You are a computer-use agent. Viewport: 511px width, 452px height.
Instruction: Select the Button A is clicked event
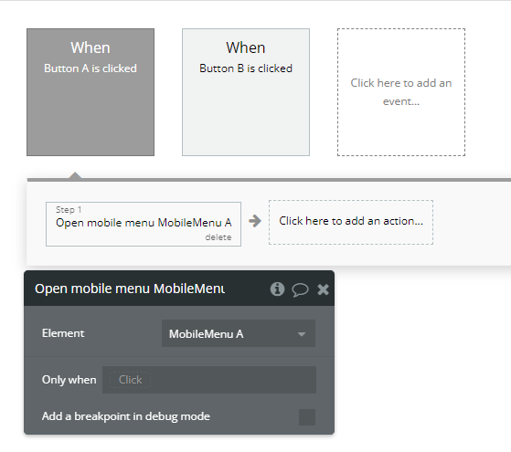90,92
